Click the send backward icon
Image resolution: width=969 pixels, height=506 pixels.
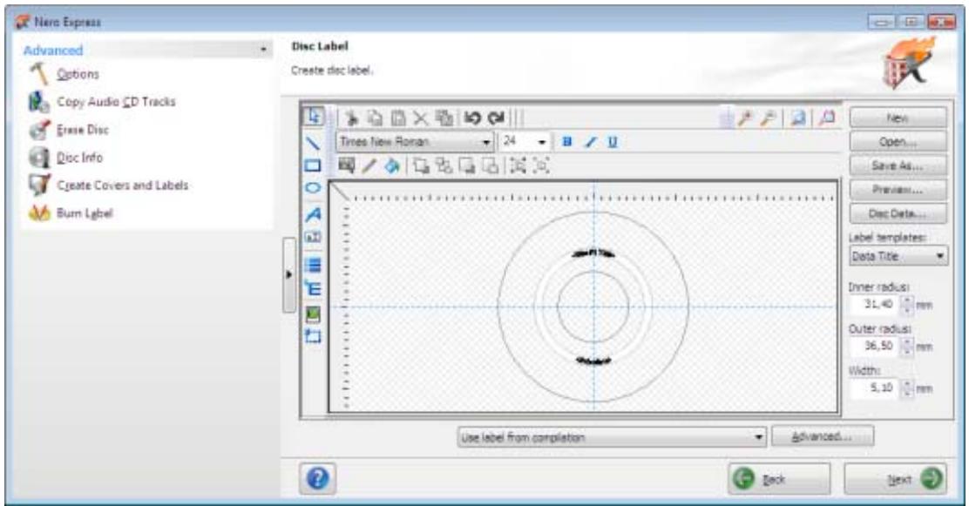pyautogui.click(x=490, y=165)
